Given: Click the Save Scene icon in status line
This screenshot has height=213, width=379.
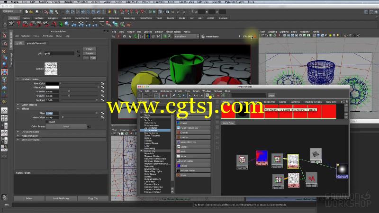Looking at the screenshot, I should (37, 11).
